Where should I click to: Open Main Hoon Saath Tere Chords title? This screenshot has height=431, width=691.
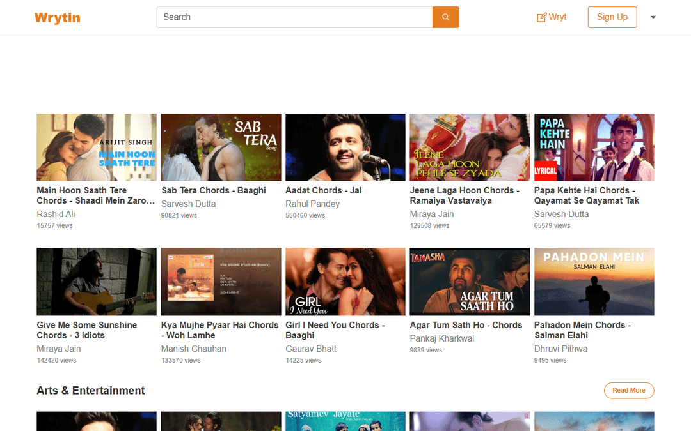click(x=95, y=196)
